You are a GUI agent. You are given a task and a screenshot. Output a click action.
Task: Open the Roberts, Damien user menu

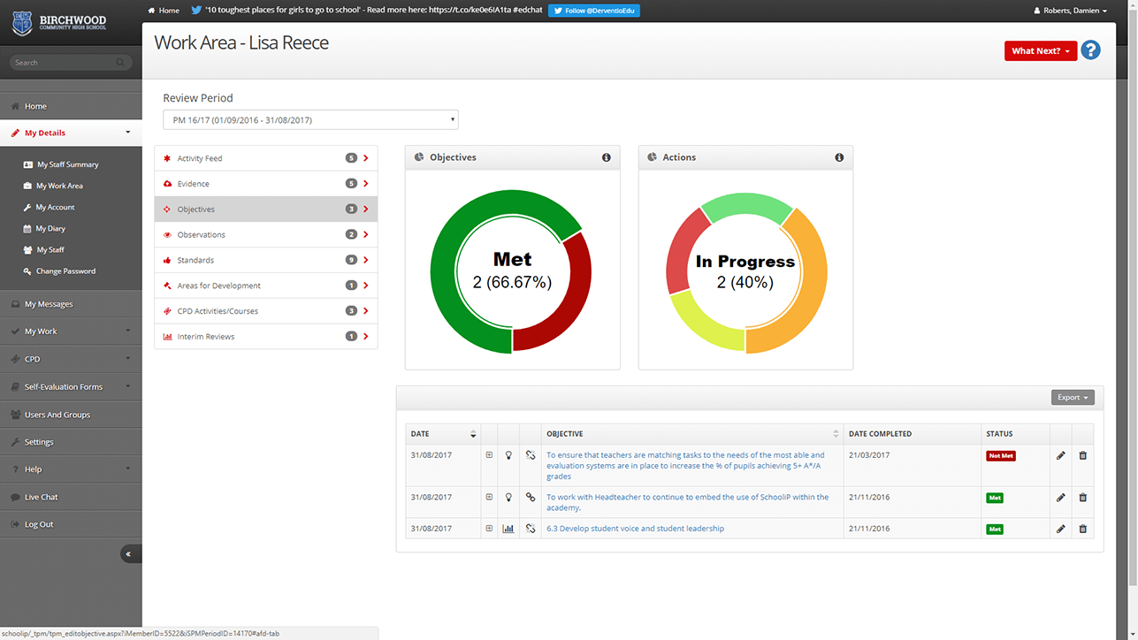pos(1070,11)
